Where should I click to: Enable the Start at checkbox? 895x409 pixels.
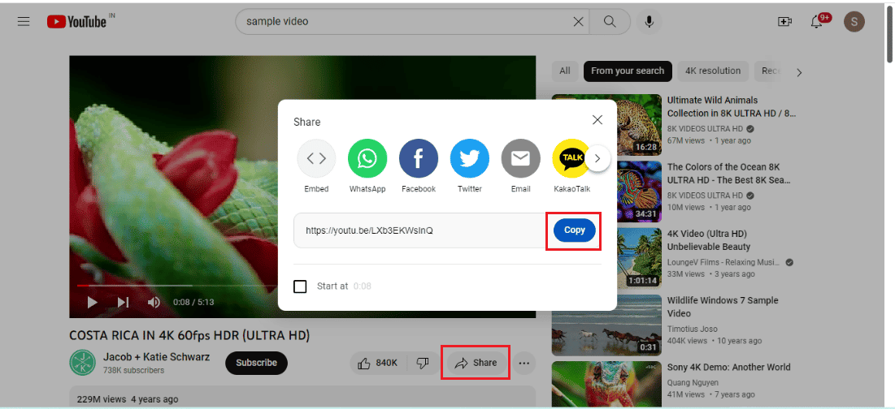300,286
